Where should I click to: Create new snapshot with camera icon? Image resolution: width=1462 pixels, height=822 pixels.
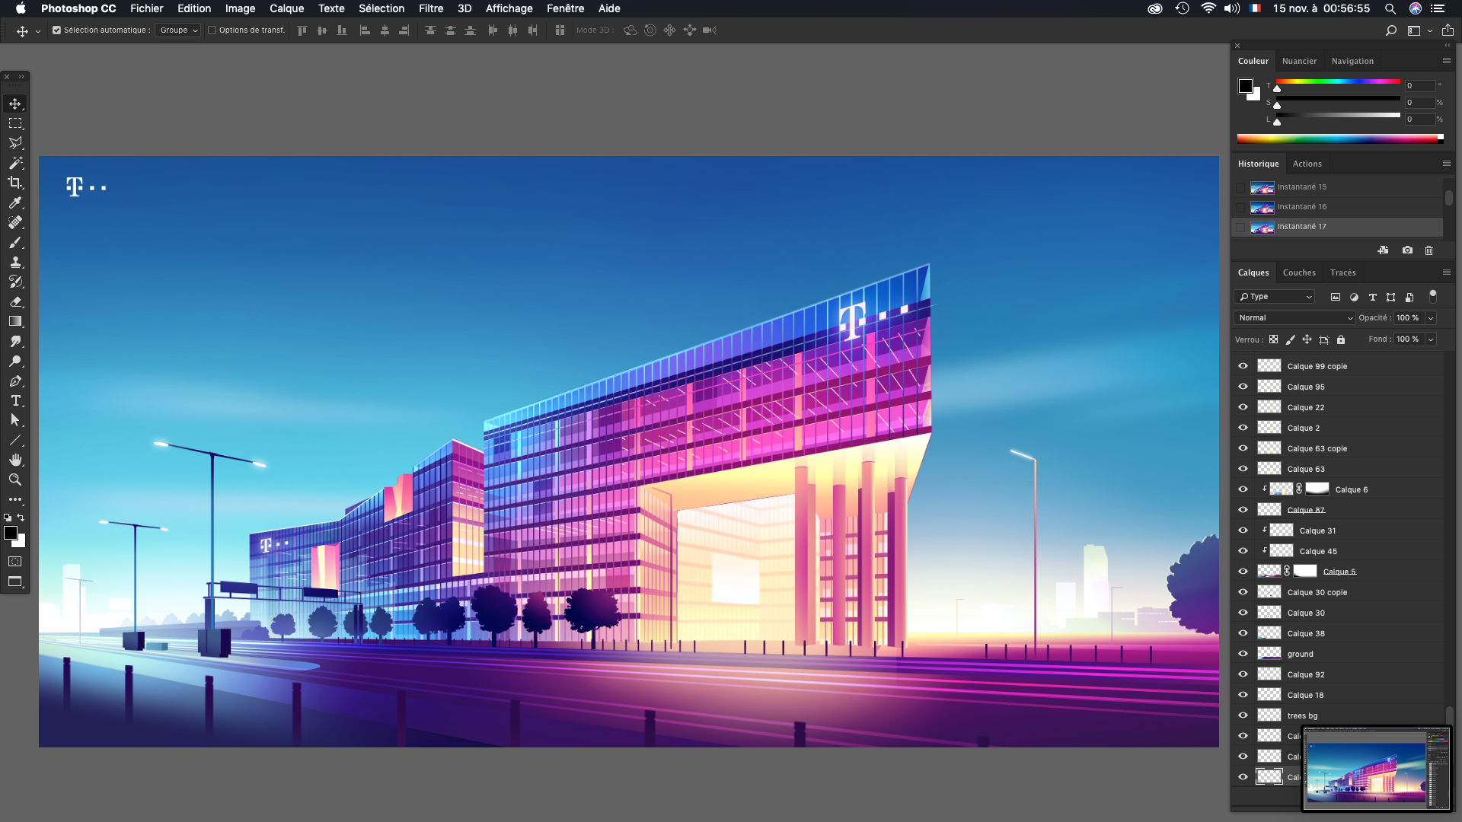click(x=1407, y=250)
